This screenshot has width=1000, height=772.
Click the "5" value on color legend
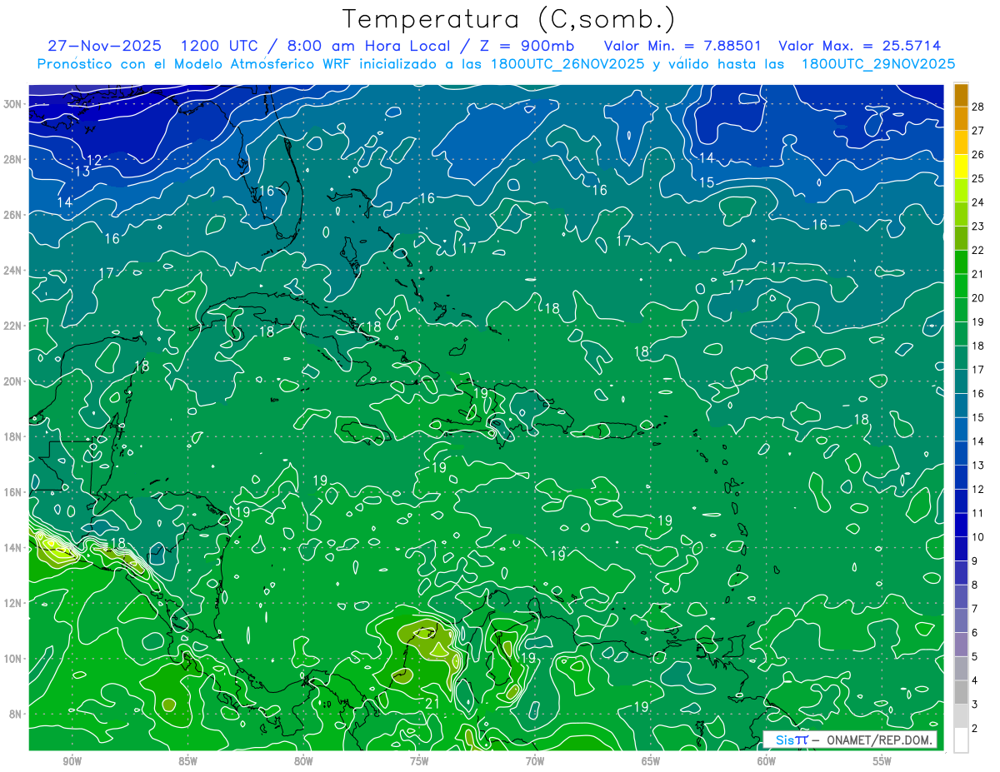[x=975, y=657]
